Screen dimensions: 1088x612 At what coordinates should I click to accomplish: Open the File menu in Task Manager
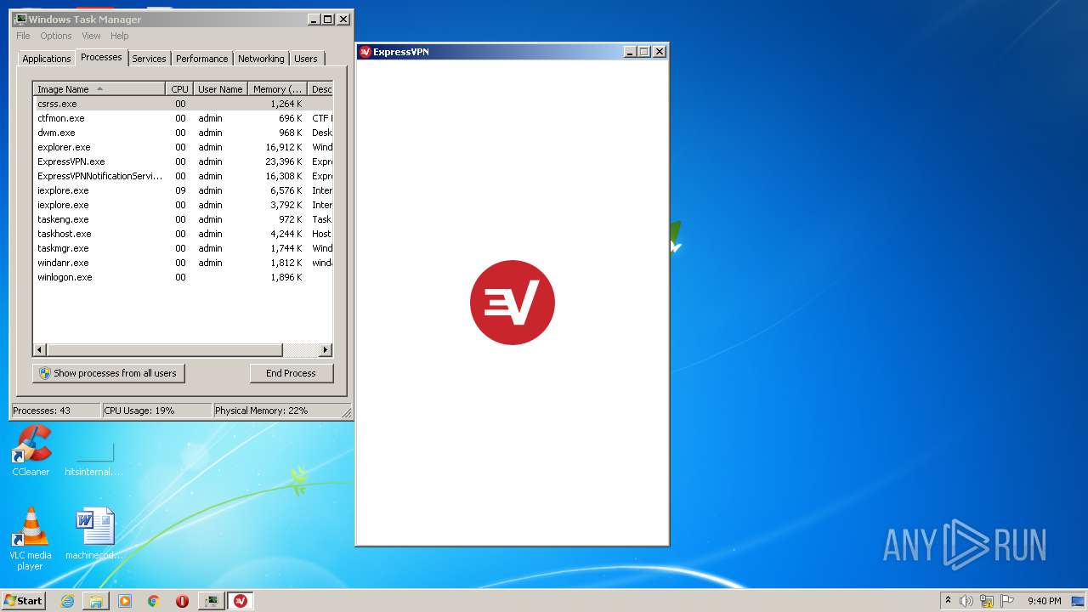pyautogui.click(x=23, y=36)
